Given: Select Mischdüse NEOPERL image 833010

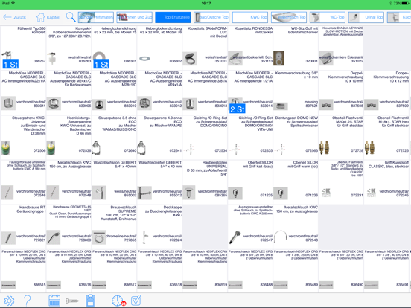Looking at the screenshot, I should coord(99,105).
